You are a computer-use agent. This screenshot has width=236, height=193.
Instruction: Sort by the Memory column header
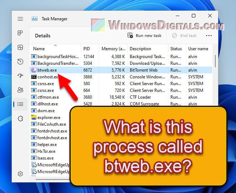tap(113, 49)
